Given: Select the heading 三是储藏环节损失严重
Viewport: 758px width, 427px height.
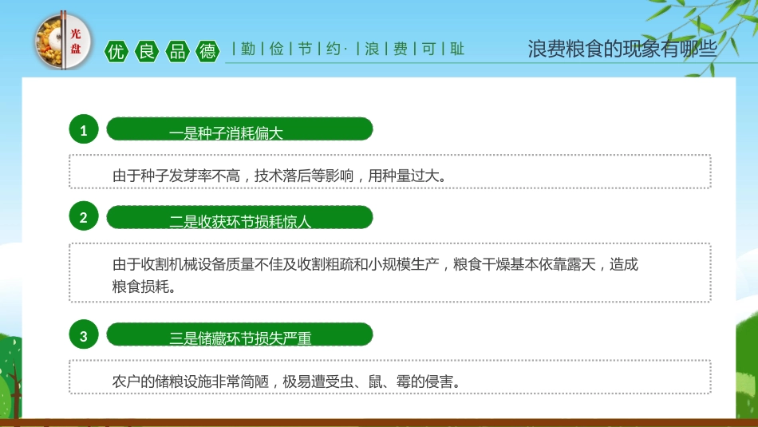Looking at the screenshot, I should click(240, 338).
